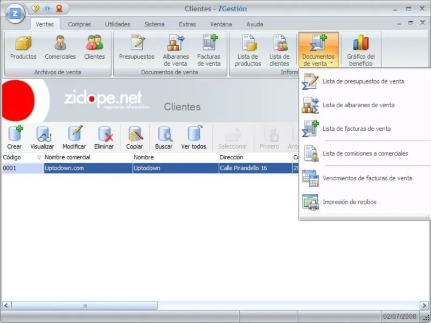Image resolution: width=431 pixels, height=323 pixels.
Task: Click Seleccionar toolbar button
Action: tap(233, 137)
